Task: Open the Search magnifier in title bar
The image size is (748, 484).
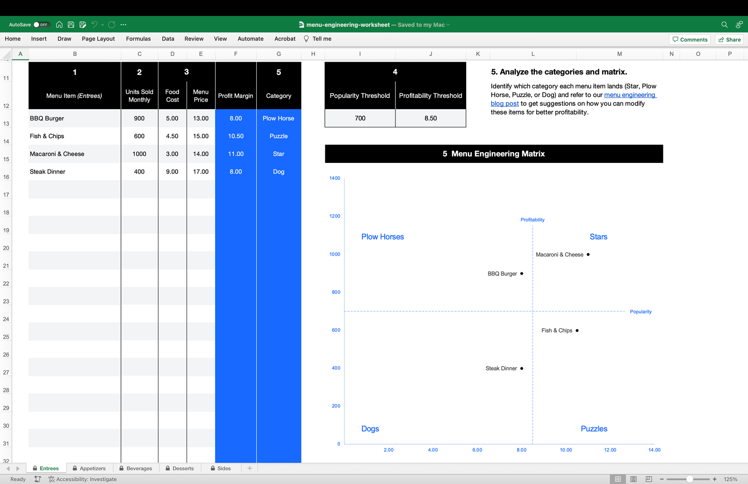Action: pyautogui.click(x=724, y=25)
